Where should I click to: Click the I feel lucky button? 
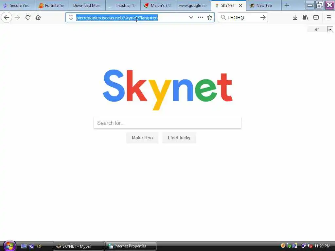click(x=179, y=138)
